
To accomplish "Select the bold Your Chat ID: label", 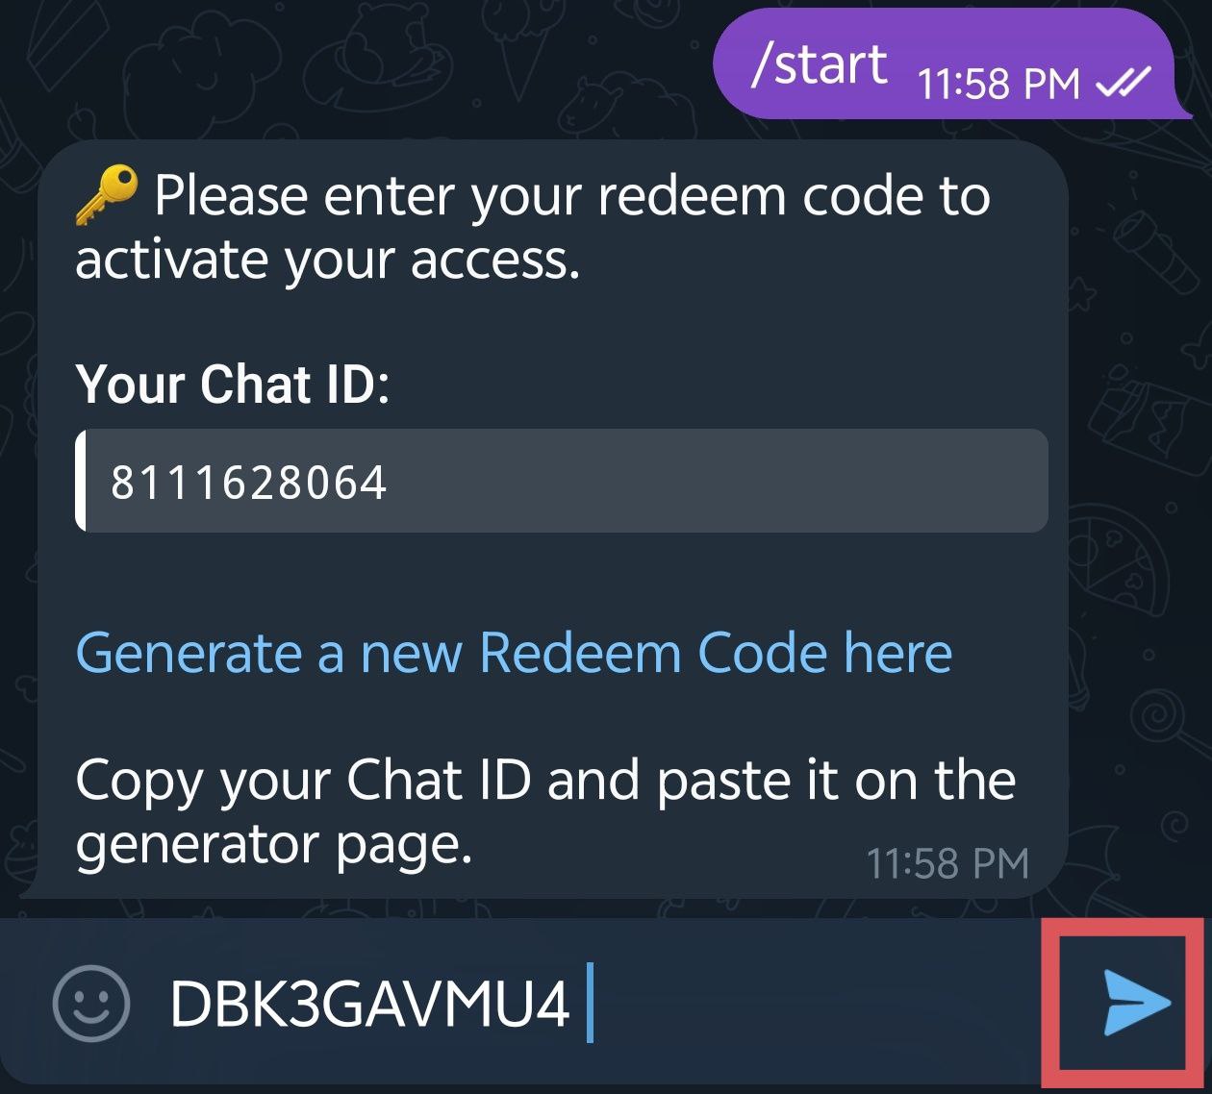I will (x=233, y=385).
